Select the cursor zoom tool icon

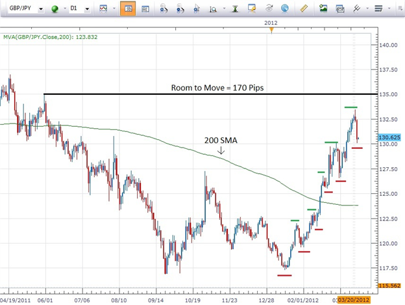[x=197, y=8]
